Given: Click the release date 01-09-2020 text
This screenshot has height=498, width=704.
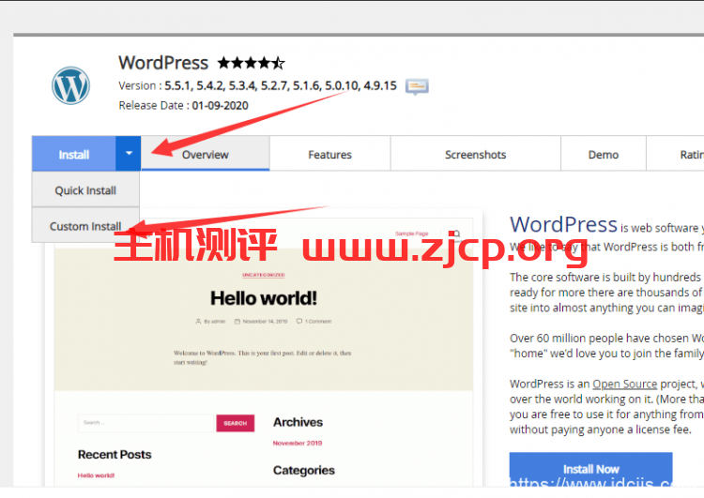Looking at the screenshot, I should tap(220, 105).
